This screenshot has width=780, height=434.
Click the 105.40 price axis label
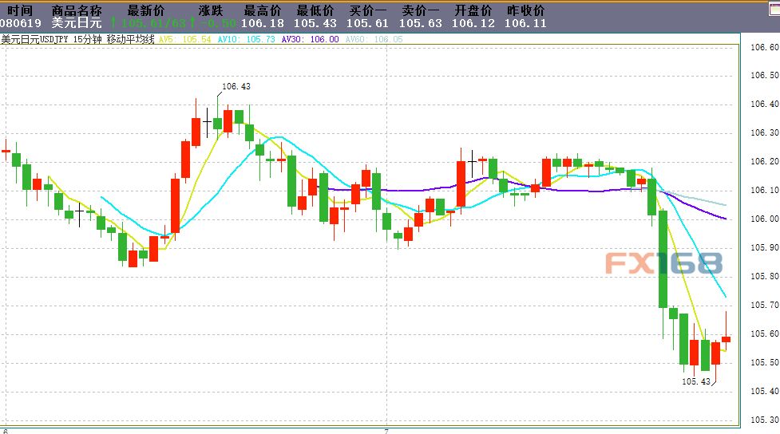click(765, 391)
